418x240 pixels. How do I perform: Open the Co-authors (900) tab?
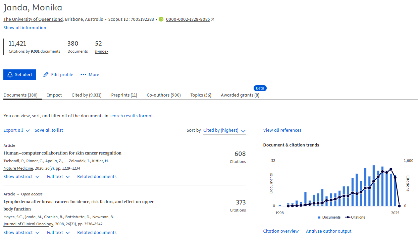[164, 95]
